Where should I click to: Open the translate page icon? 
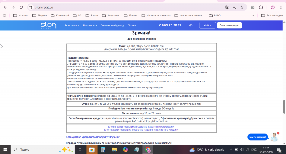(x=227, y=7)
